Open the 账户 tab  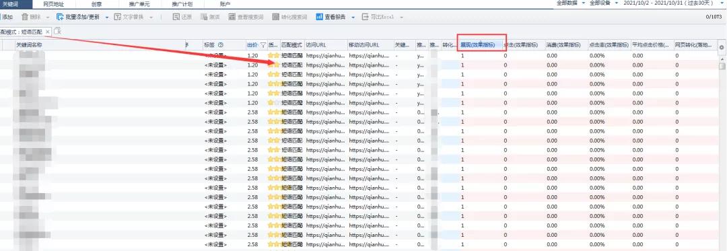click(x=225, y=4)
